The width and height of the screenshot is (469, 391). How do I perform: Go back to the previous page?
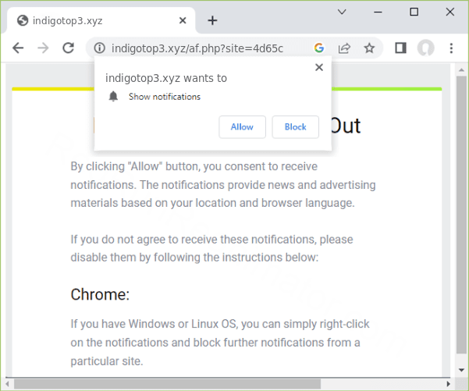[18, 48]
